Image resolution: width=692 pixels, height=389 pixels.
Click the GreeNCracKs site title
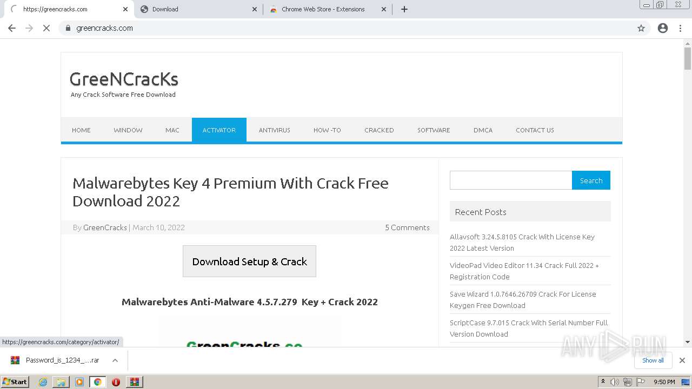[x=124, y=79]
